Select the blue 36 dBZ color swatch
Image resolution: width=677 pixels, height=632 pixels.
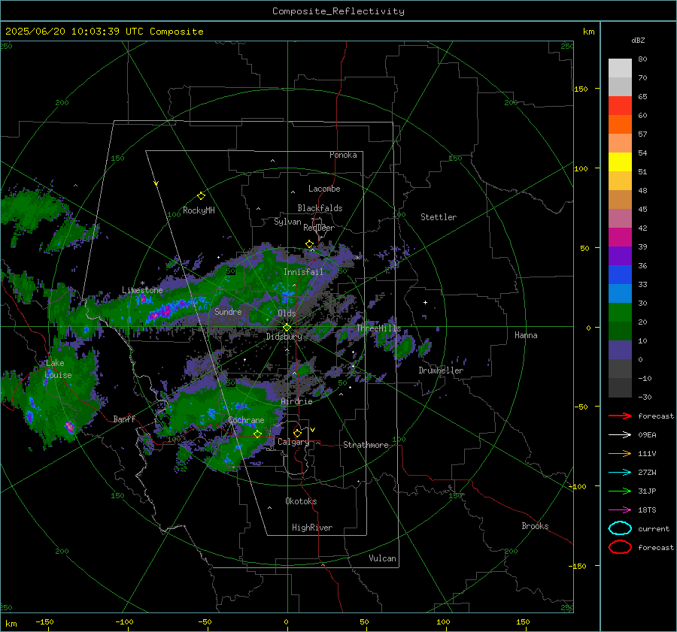(620, 275)
